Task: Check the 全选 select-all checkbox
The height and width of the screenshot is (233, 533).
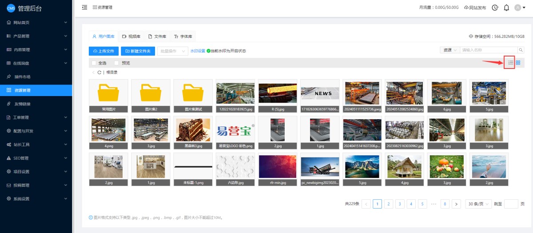Action: point(94,63)
